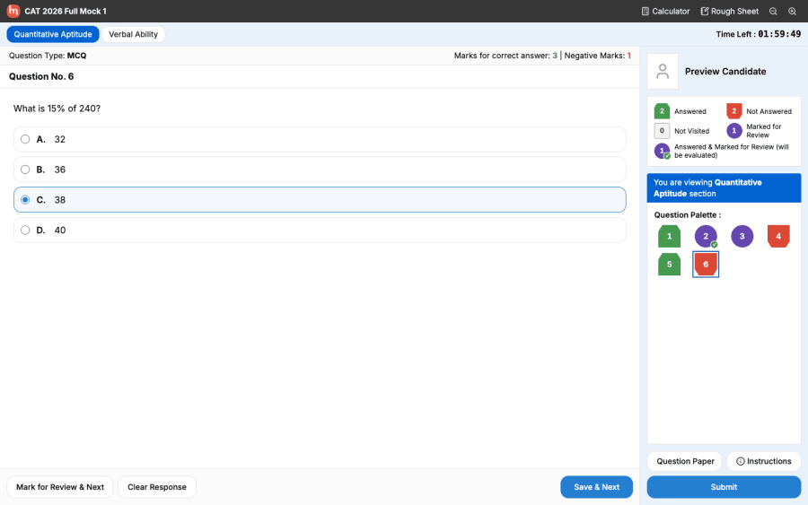Click "Marks for correct answer: 3" text
The image size is (808, 505).
(505, 56)
